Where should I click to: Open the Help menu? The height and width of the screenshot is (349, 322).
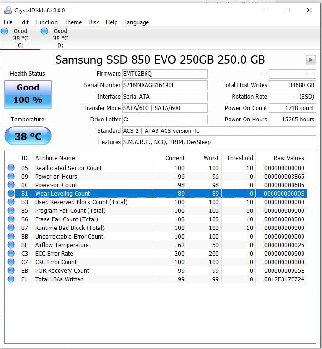[x=111, y=22]
